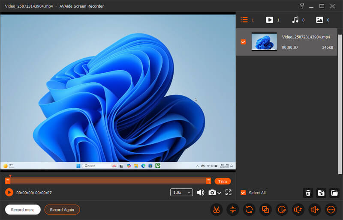
Task: Click the Trim button
Action: pos(223,181)
